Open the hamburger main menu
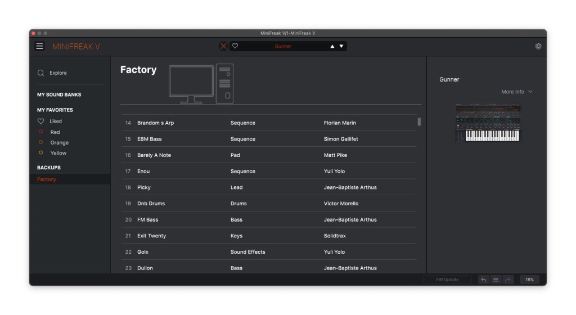The width and height of the screenshot is (576, 315). 40,46
